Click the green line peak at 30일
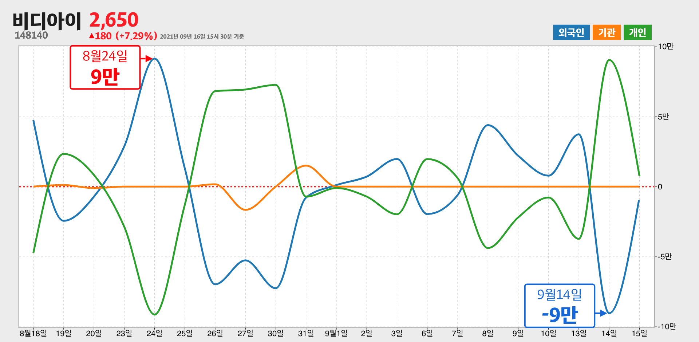Viewport: 699px width, 342px height. tap(276, 85)
